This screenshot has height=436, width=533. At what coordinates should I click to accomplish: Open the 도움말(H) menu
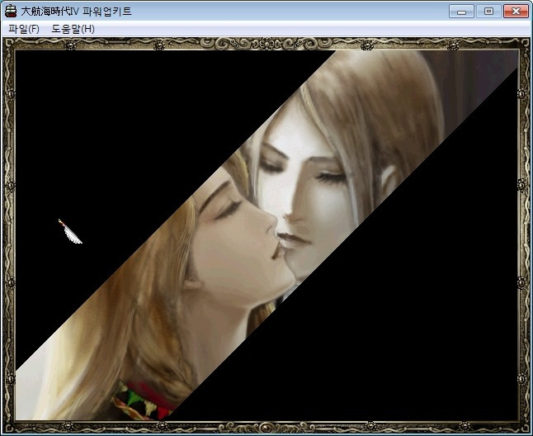point(73,29)
